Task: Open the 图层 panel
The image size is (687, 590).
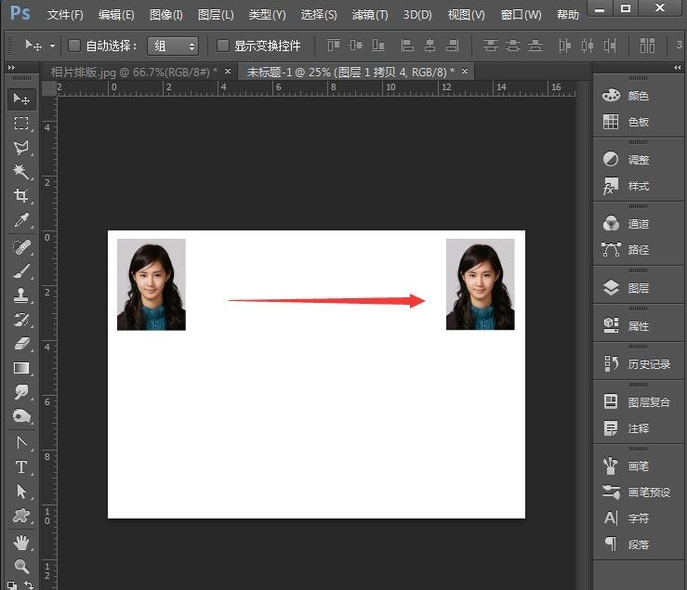Action: (638, 288)
